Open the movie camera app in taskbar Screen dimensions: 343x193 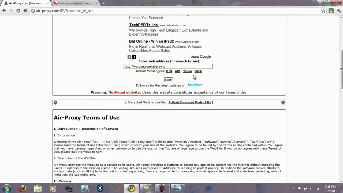point(69,188)
